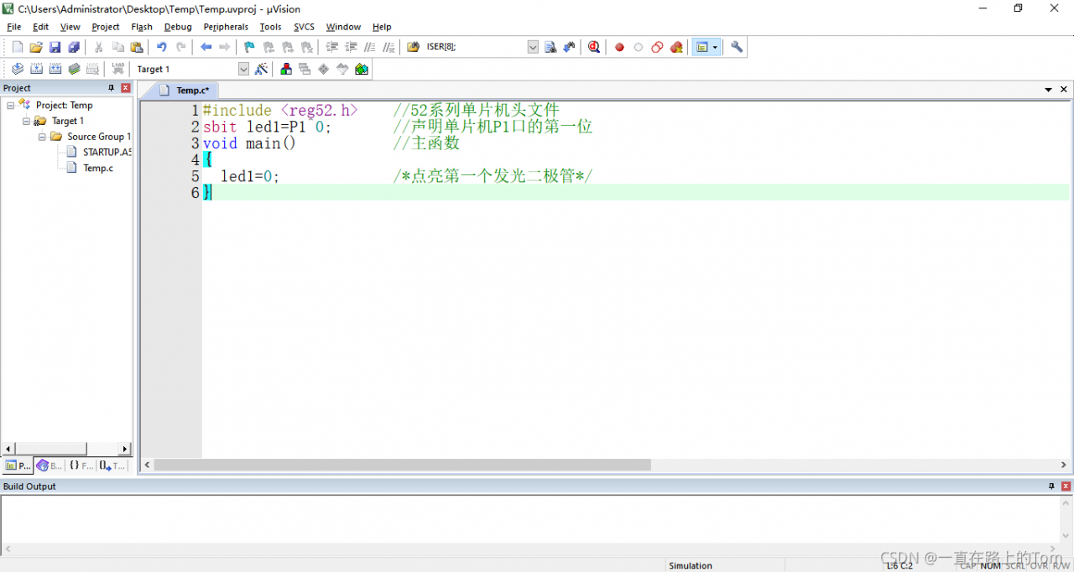The image size is (1074, 572).
Task: Click the Copy icon
Action: (118, 48)
